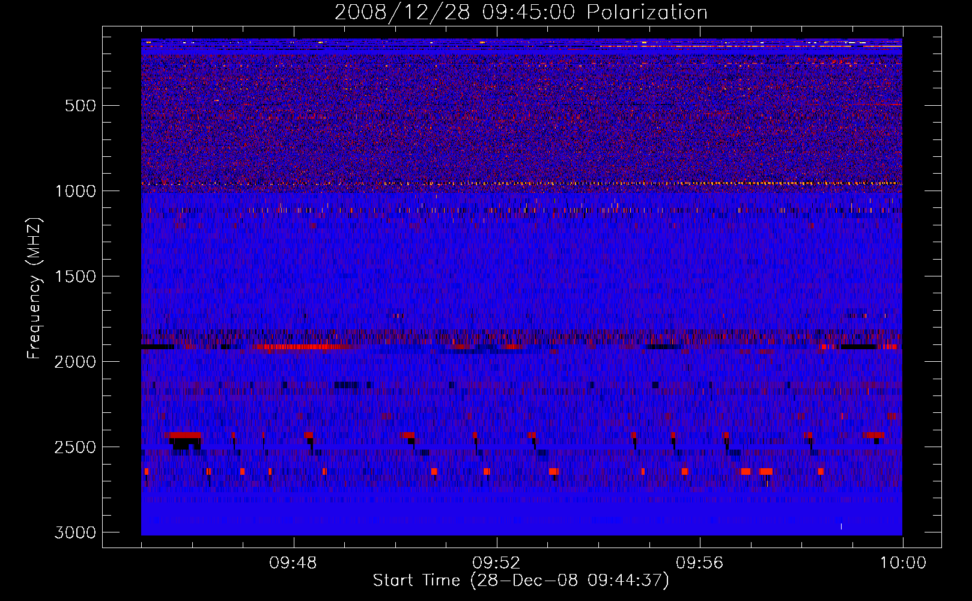Click the plot title '2008/12/28 09:45:00 Polarization'
The image size is (972, 601).
521,13
